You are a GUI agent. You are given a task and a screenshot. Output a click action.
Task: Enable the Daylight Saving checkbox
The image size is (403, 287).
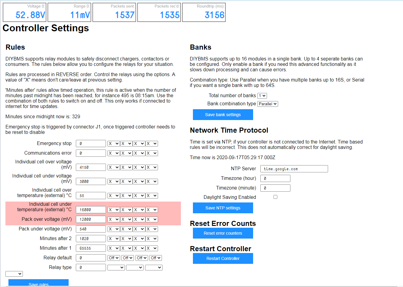pyautogui.click(x=275, y=197)
